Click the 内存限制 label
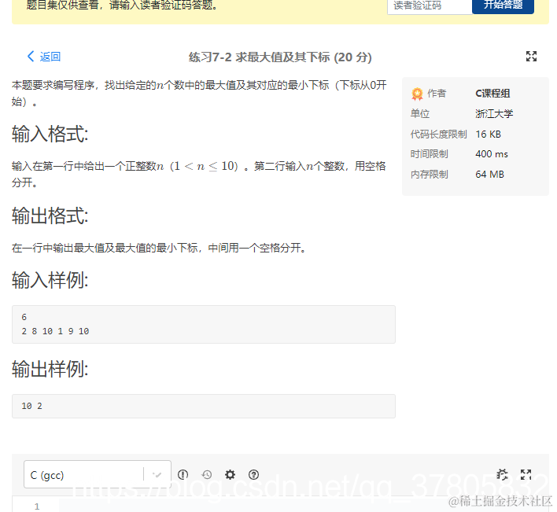This screenshot has height=512, width=557. pos(429,175)
